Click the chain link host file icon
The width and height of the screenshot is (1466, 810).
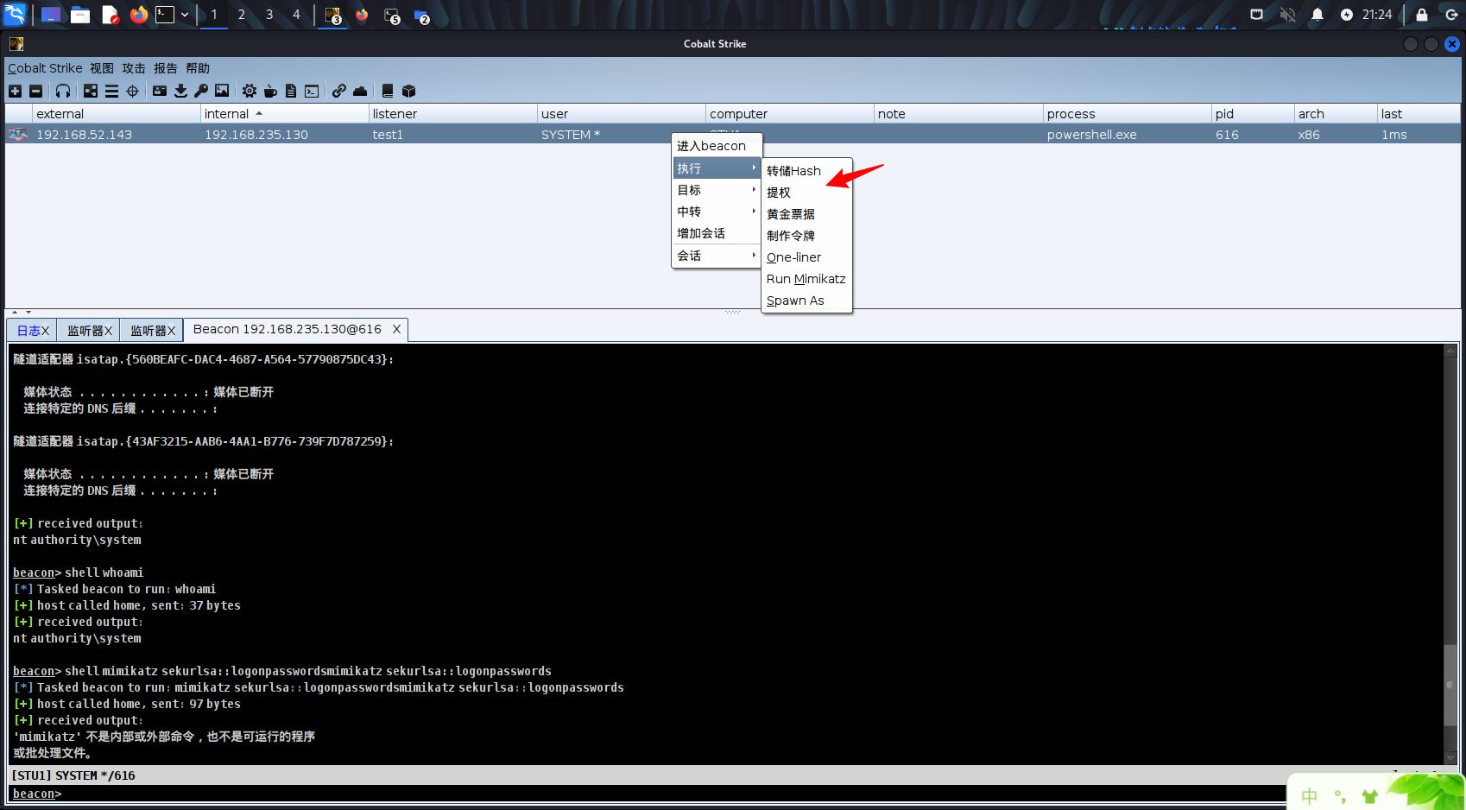339,91
